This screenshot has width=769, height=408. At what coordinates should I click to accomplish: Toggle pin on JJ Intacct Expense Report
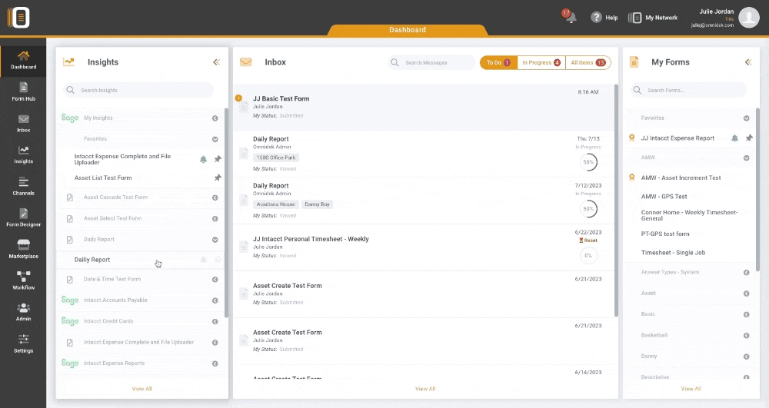coord(749,138)
